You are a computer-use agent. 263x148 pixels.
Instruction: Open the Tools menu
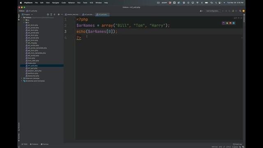click(x=85, y=3)
